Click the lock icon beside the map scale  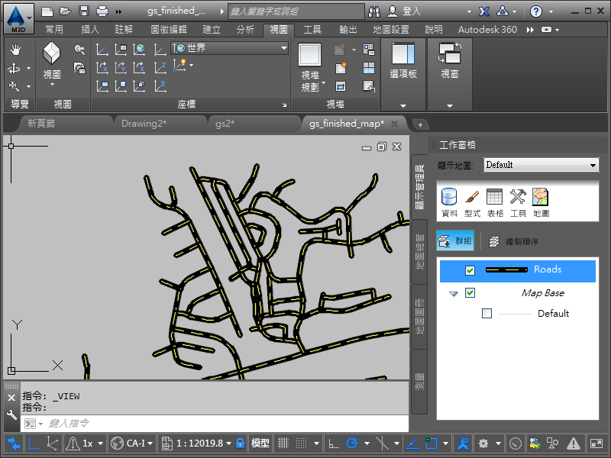pos(240,443)
